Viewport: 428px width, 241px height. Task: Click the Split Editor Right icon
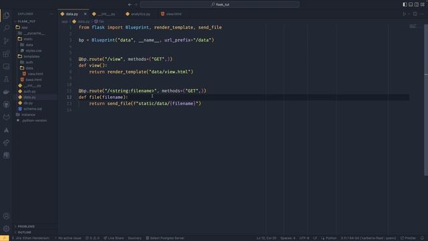[415, 14]
